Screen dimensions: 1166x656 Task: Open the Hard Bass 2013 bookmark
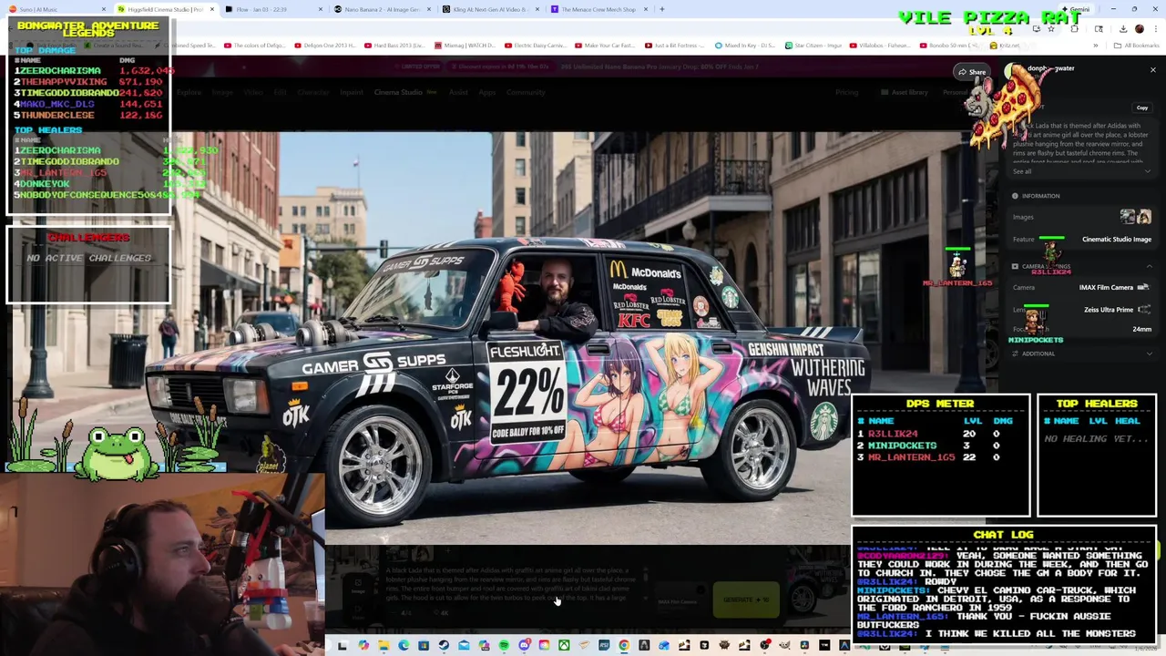[394, 45]
